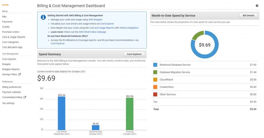Click the external link icon beside Savings Plans
Viewport: 264px width, 138px height.
click(19, 74)
